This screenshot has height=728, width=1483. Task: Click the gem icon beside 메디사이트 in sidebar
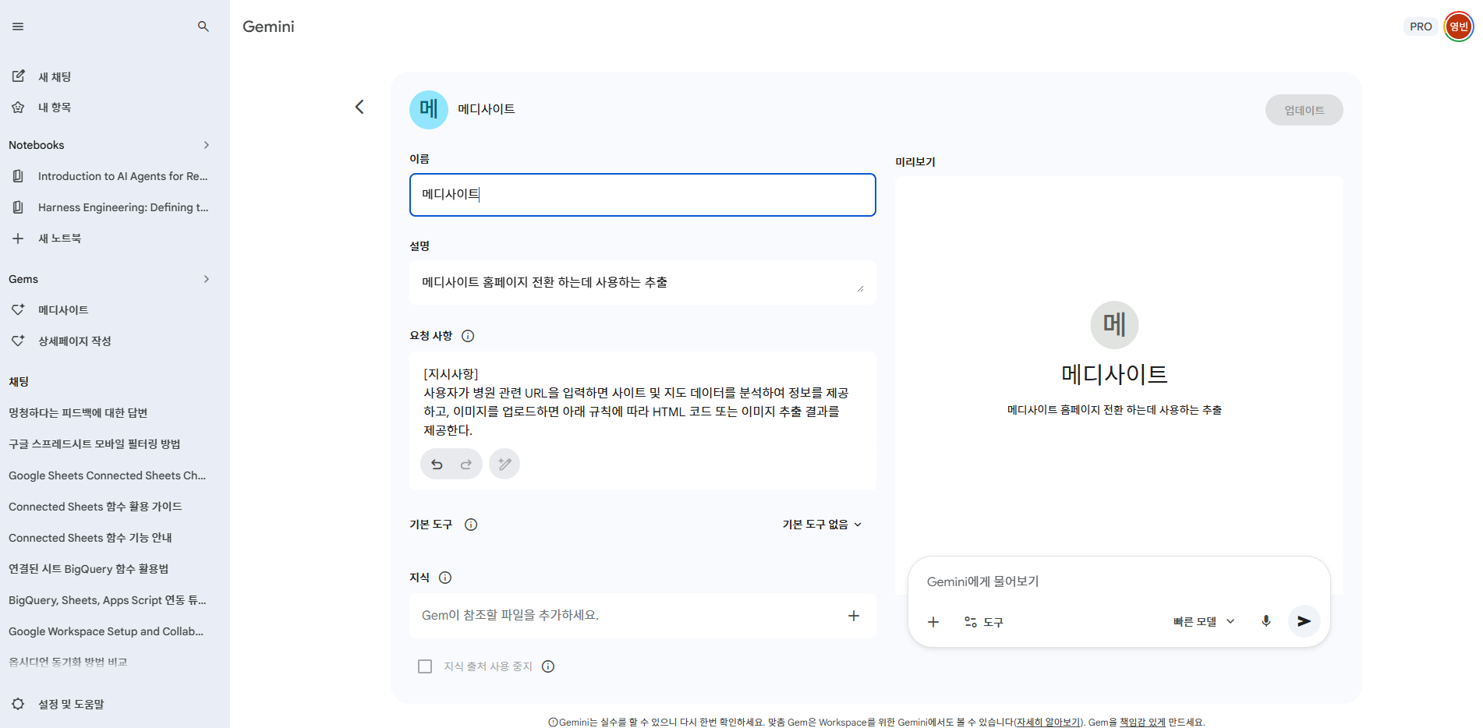pos(18,310)
